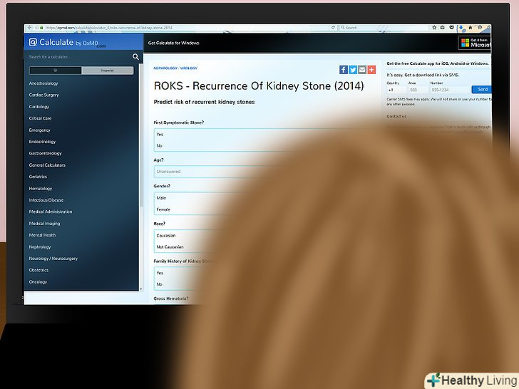Image resolution: width=519 pixels, height=389 pixels.
Task: Open the browser bookmarks list icon
Action: (x=443, y=28)
